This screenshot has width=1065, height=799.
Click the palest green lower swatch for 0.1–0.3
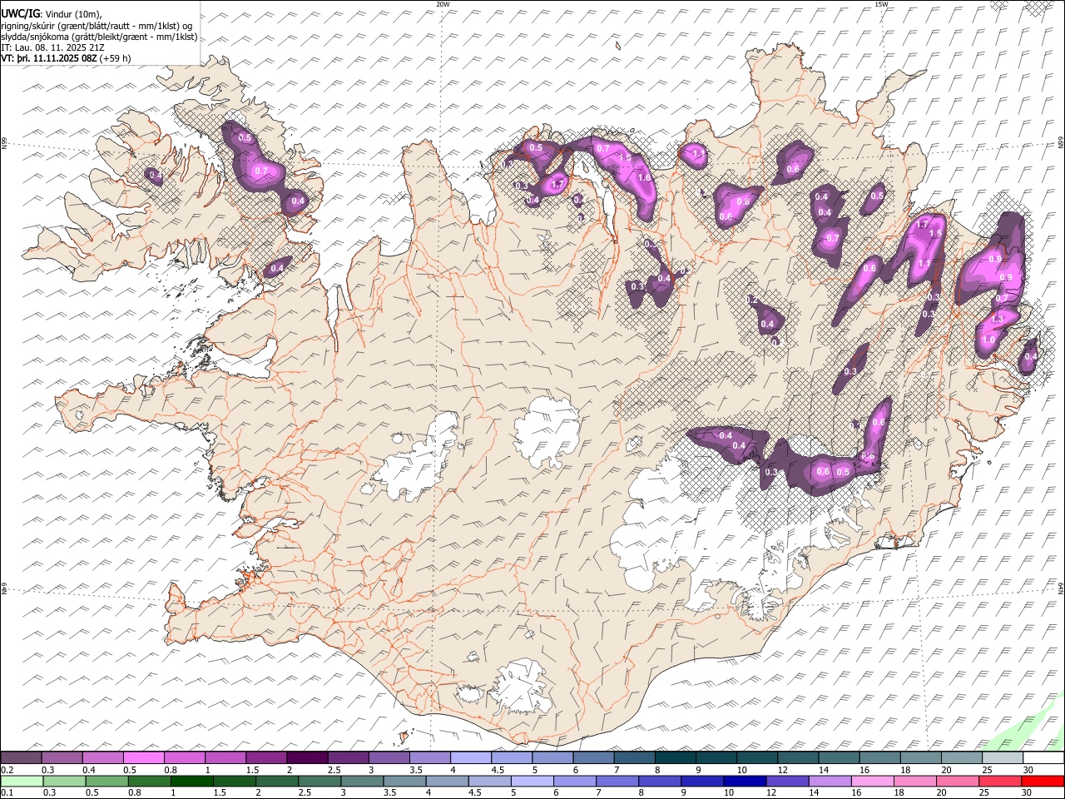(x=22, y=781)
